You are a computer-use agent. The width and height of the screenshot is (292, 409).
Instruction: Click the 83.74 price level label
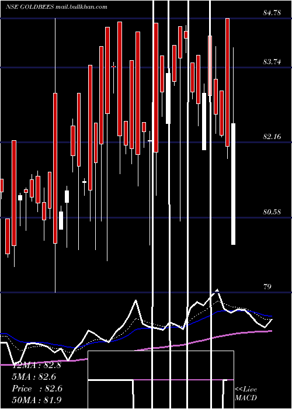[x=272, y=62]
